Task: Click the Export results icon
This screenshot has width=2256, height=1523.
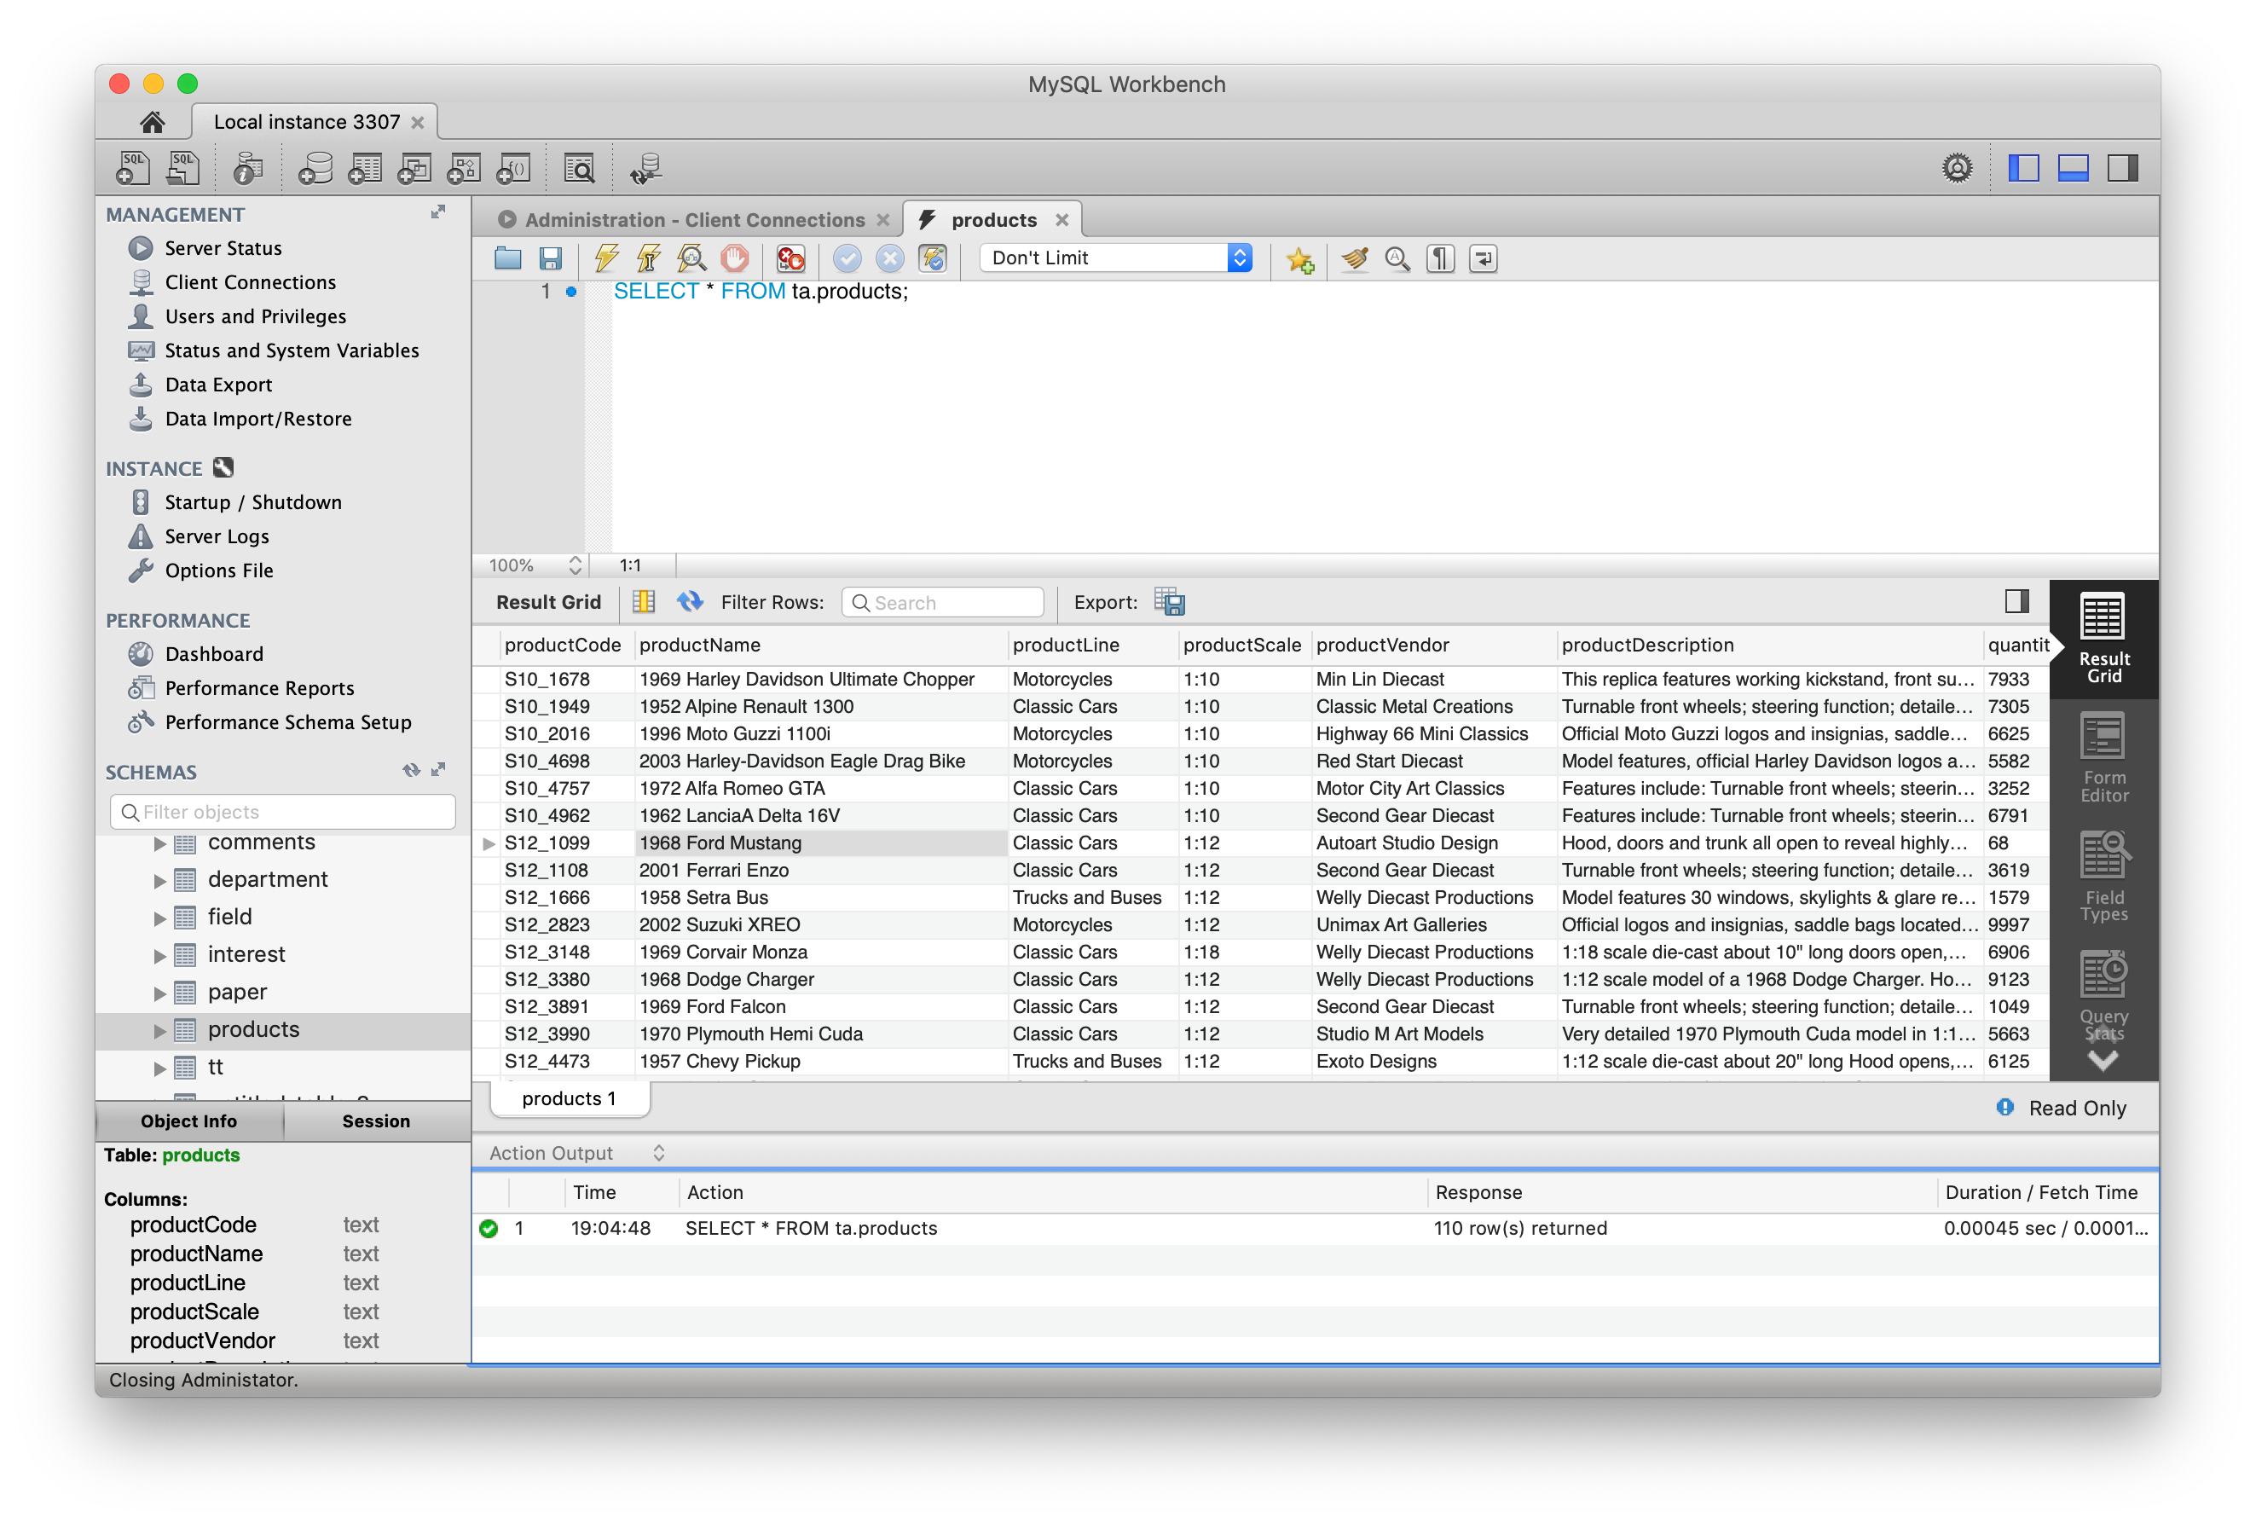Action: pos(1169,602)
